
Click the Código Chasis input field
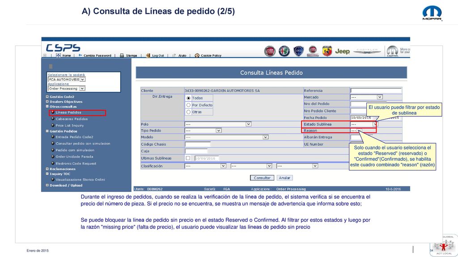(198, 144)
